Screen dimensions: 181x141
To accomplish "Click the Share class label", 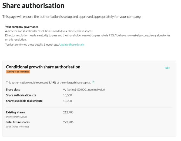I will pyautogui.click(x=13, y=90).
